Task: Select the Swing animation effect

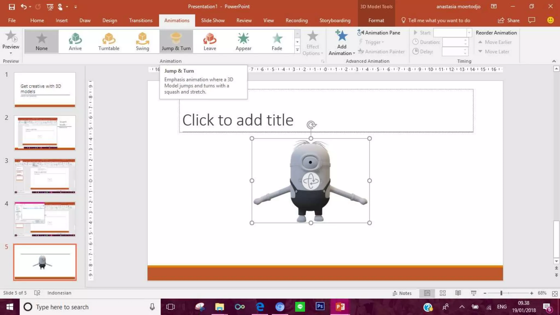Action: [142, 41]
